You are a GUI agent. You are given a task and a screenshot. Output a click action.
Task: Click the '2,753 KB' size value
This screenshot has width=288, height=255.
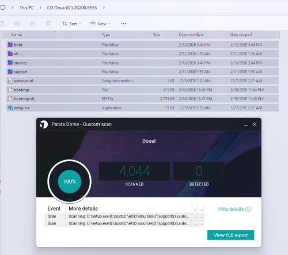[168, 99]
